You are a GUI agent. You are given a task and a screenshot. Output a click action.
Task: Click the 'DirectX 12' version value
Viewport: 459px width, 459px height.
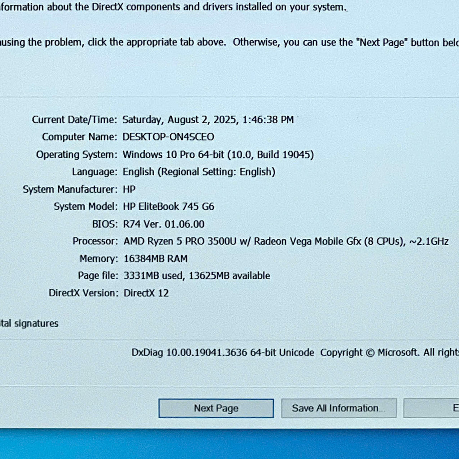146,293
